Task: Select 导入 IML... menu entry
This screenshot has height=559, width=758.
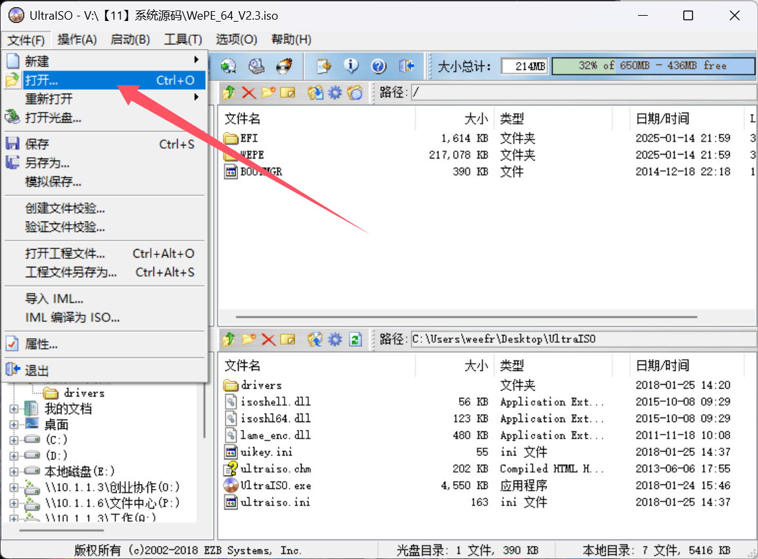Action: [x=105, y=299]
